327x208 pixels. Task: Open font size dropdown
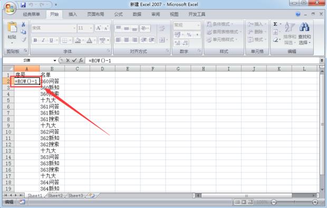click(91, 28)
